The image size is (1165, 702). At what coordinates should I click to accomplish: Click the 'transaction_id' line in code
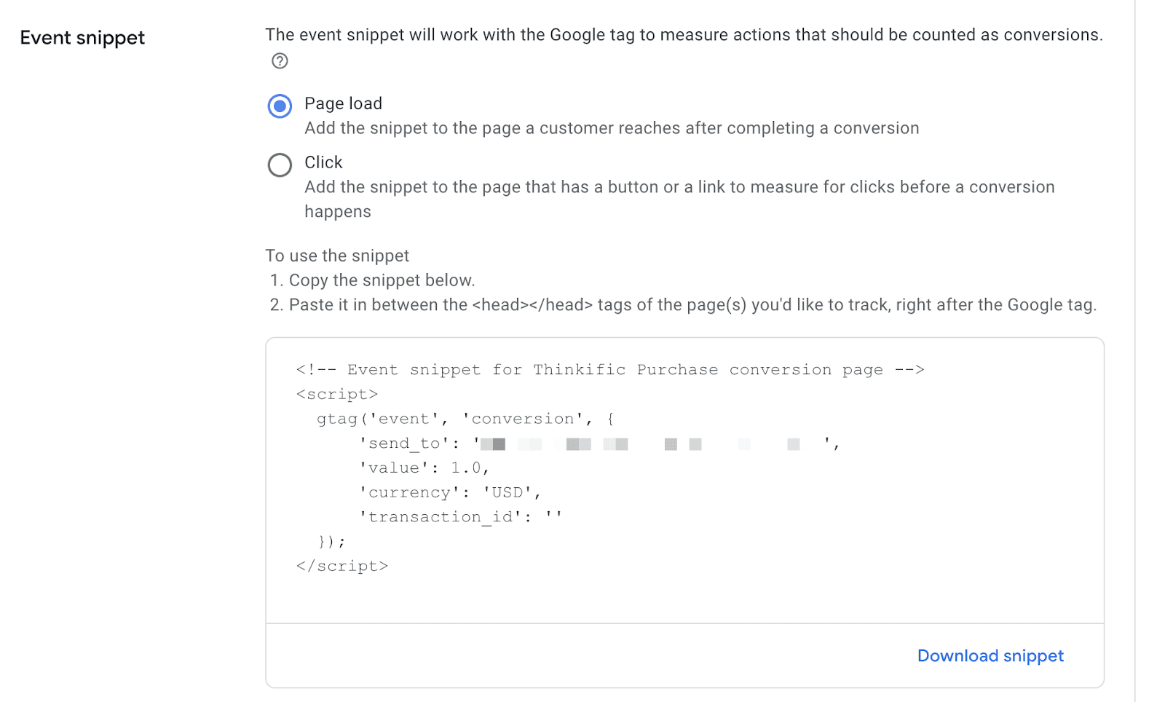[460, 517]
